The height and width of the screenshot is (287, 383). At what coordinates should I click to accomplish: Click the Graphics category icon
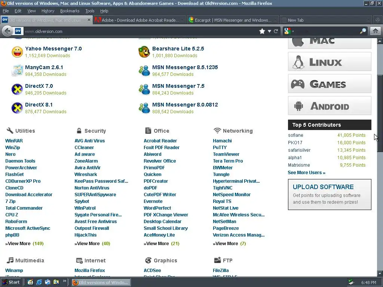(x=148, y=260)
